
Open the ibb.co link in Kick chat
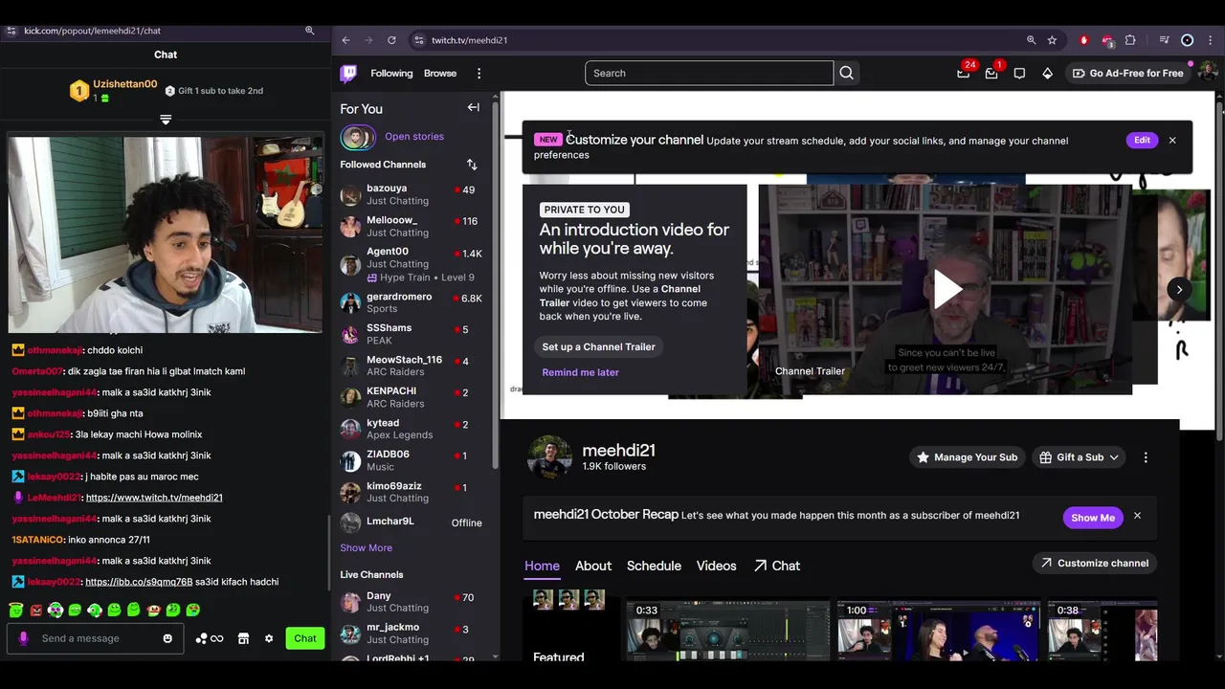pyautogui.click(x=139, y=582)
